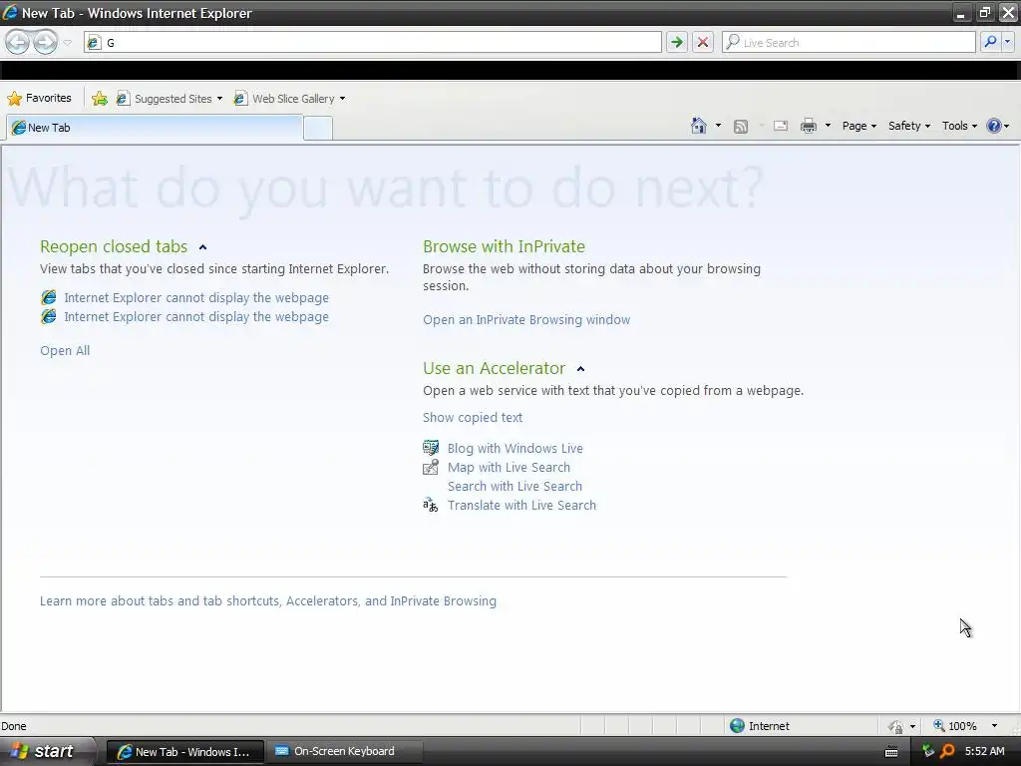Click Translate with Live Search accelerator
This screenshot has width=1021, height=766.
[x=521, y=505]
